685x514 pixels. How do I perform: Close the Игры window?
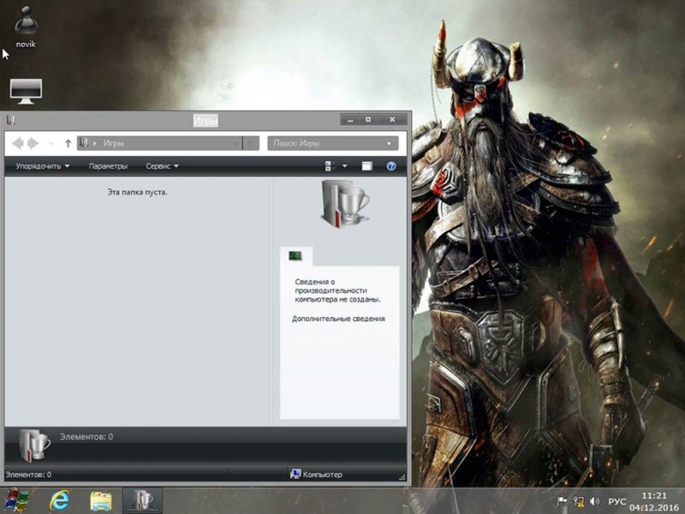coord(392,120)
